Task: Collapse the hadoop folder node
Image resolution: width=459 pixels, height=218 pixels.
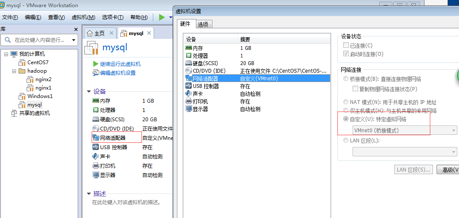Action: tap(14, 71)
